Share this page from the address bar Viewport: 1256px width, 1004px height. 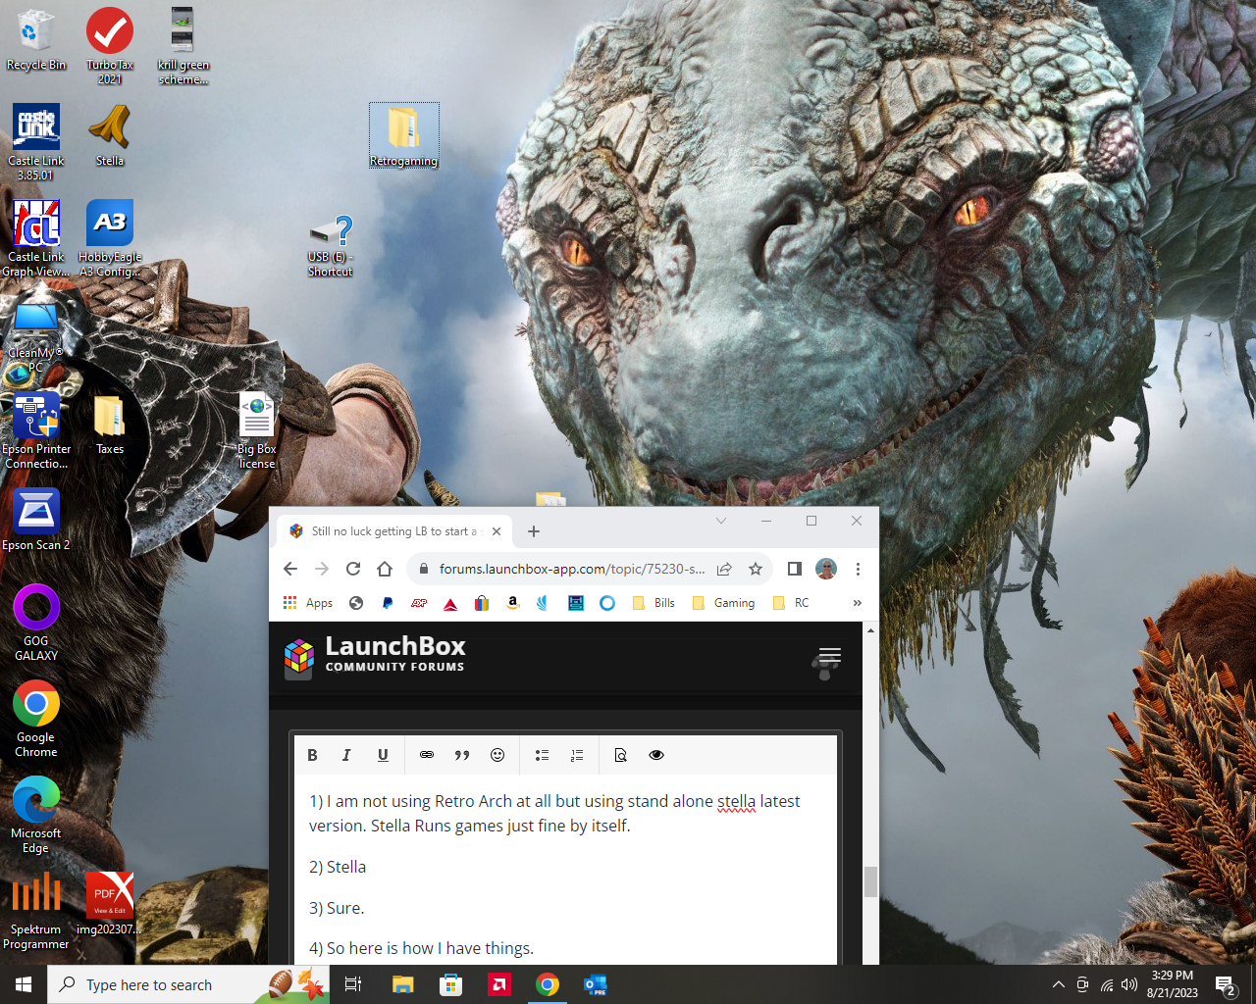pyautogui.click(x=724, y=569)
